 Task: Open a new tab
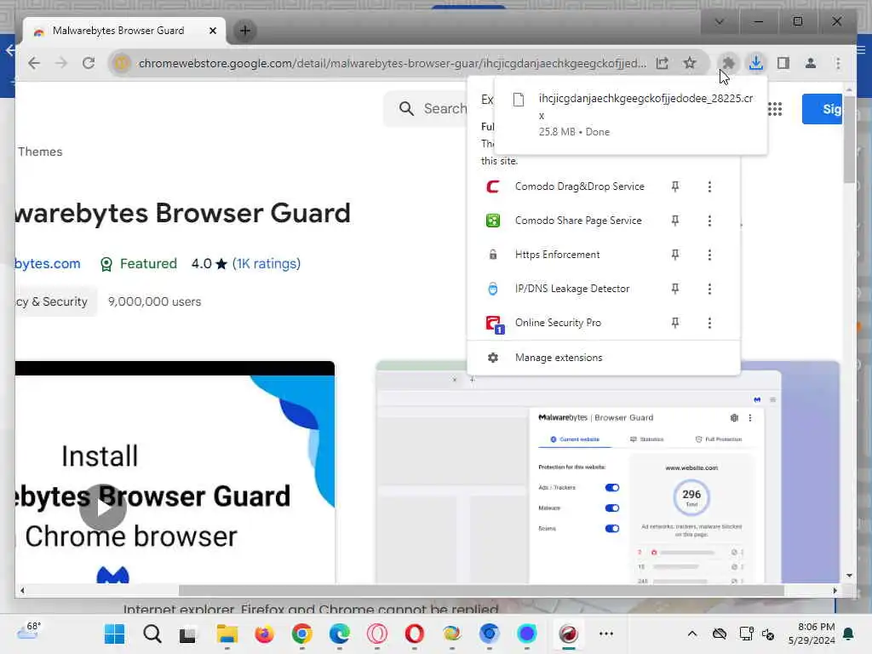pos(244,31)
